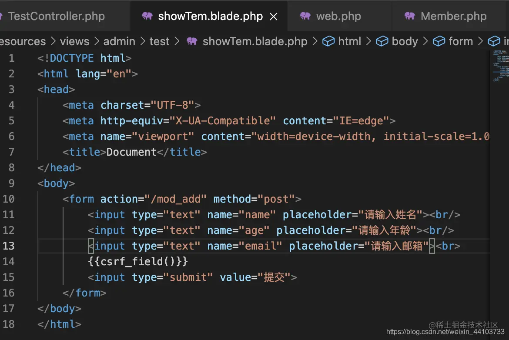Viewport: 509px width, 340px height.
Task: Click the views breadcrumb folder
Action: pyautogui.click(x=74, y=41)
